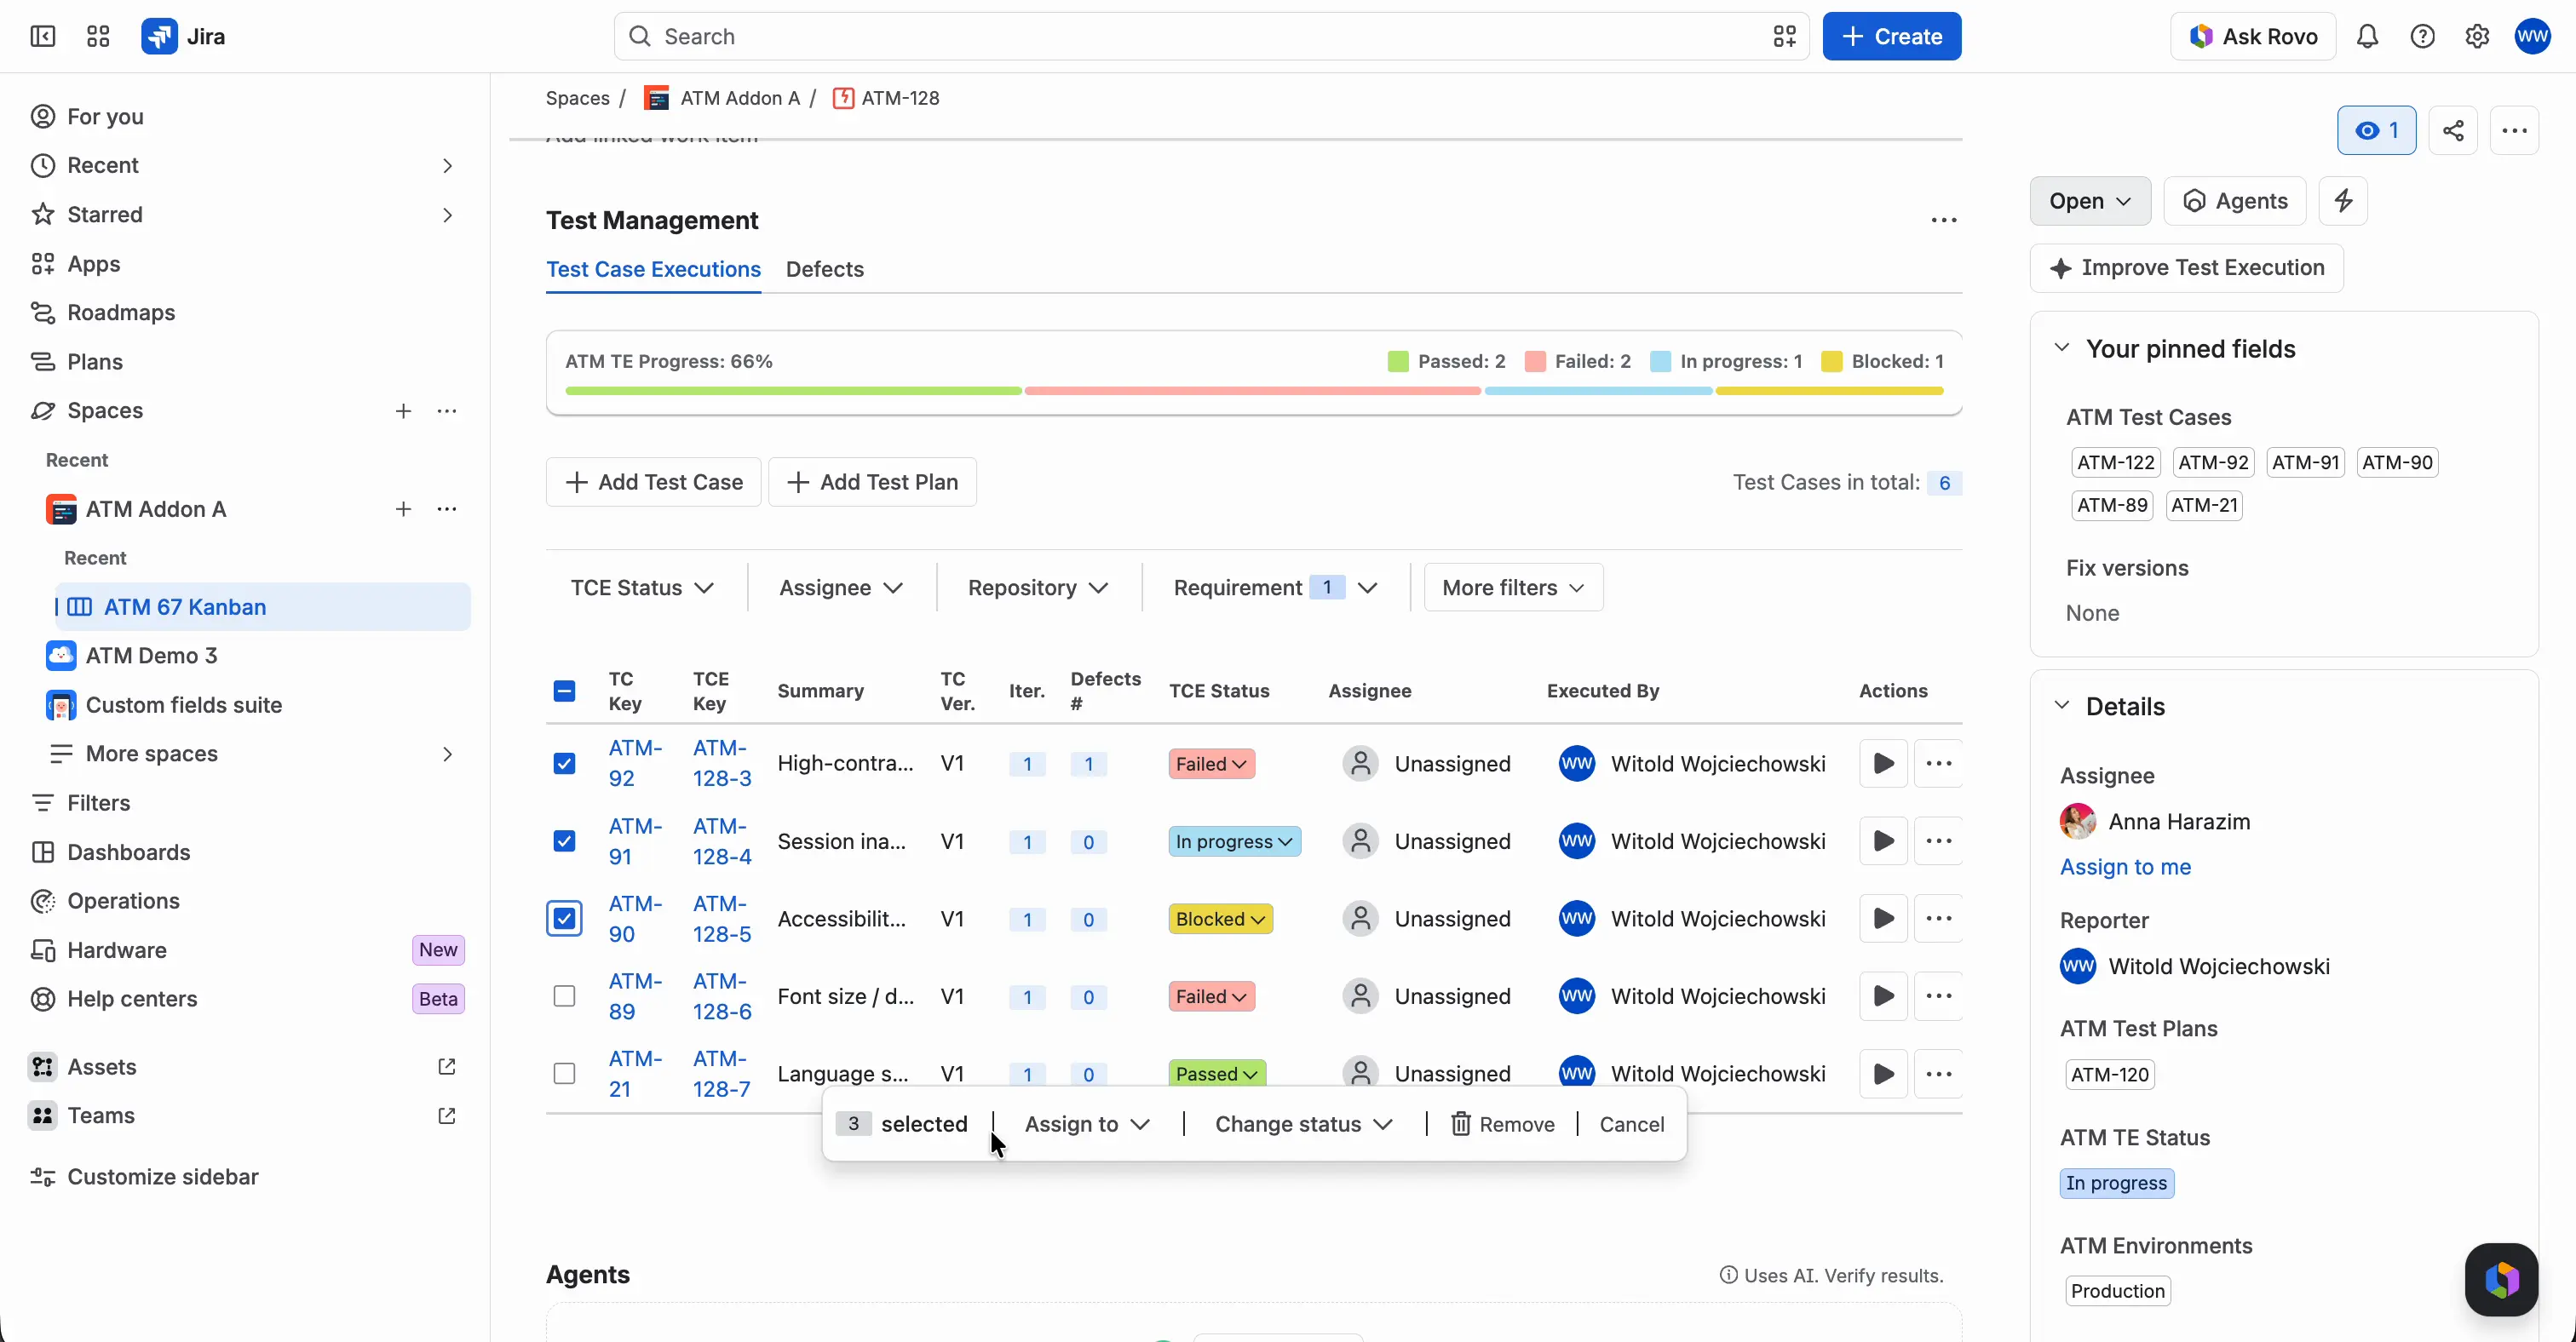Open the Rovo chat floating icon

pyautogui.click(x=2501, y=1280)
